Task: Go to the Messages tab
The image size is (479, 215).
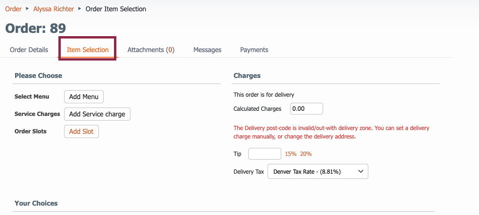Action: (207, 50)
